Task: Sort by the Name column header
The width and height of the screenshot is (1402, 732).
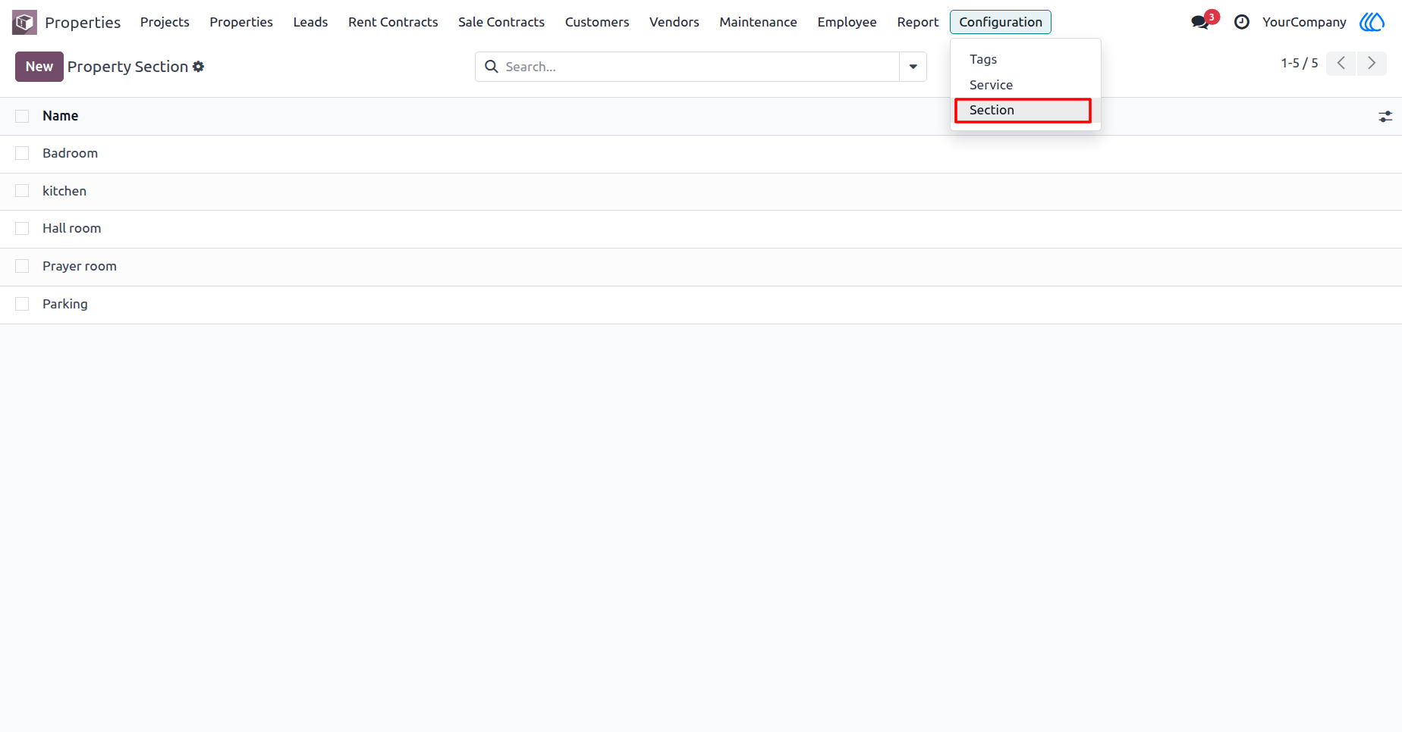Action: point(60,116)
